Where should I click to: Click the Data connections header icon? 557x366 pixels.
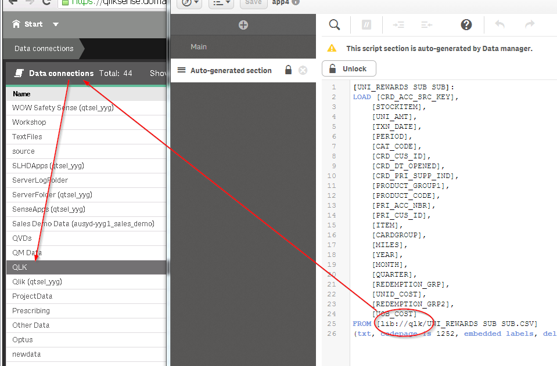click(x=19, y=74)
